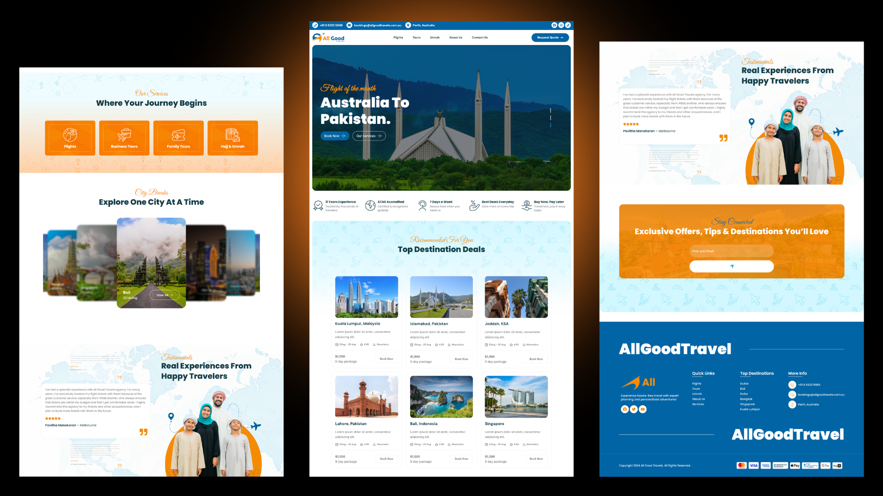This screenshot has height=496, width=883.
Task: Click the Lahore, Pakistan destination photo
Action: click(x=367, y=397)
